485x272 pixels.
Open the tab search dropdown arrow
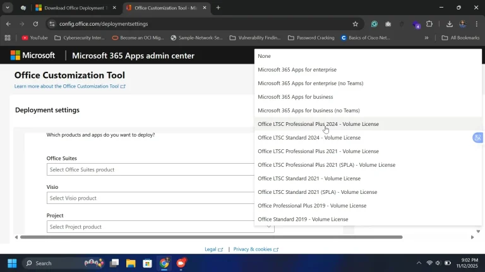tap(8, 8)
